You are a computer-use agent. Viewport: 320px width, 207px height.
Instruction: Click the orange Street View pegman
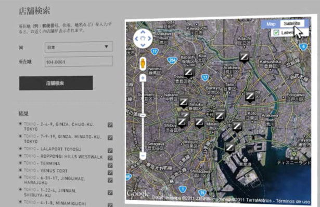tap(143, 63)
